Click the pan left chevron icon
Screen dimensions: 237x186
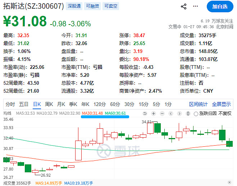tap(171, 114)
